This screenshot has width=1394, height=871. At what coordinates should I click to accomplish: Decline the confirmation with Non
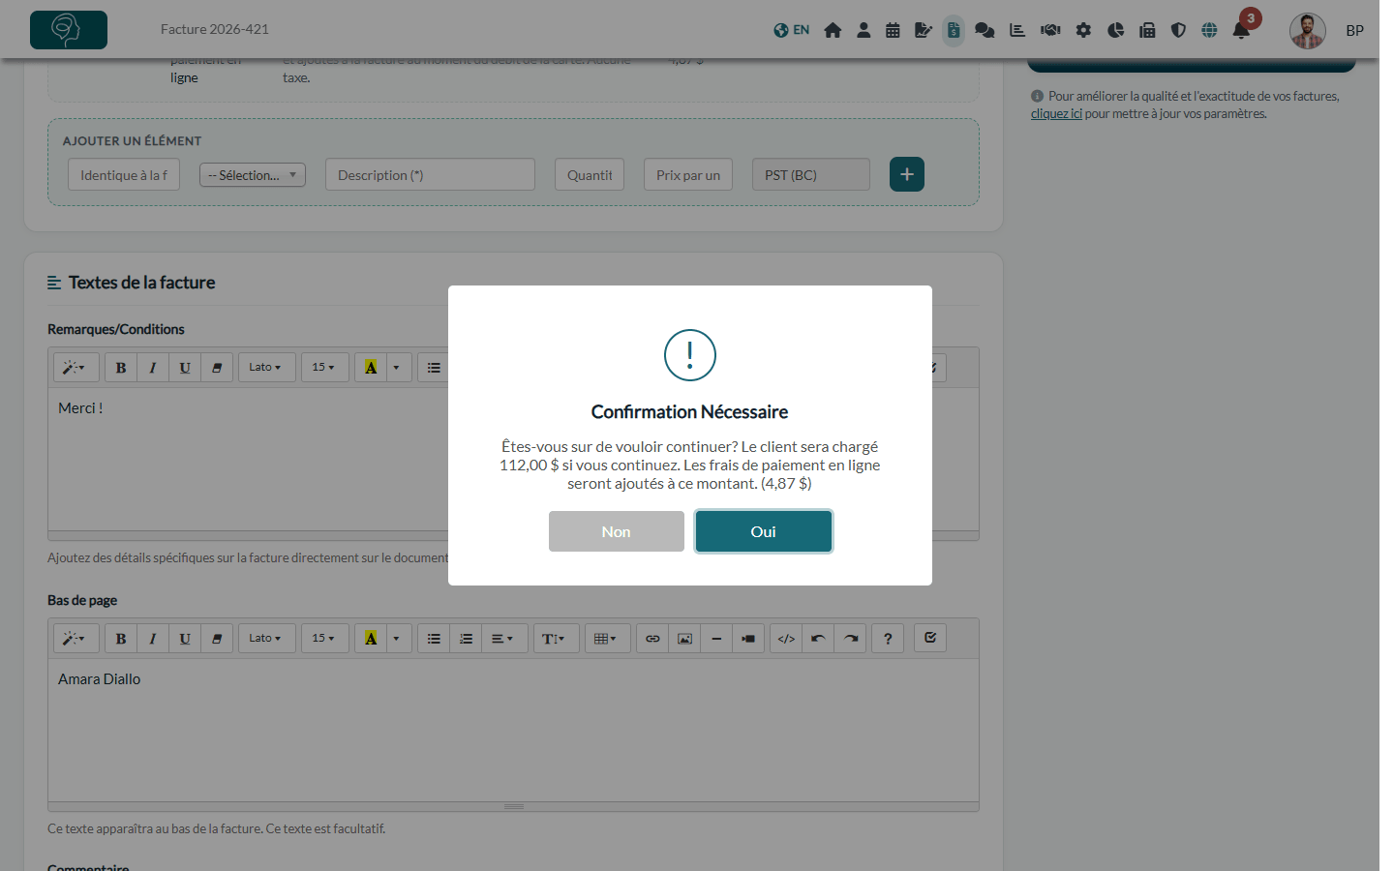pyautogui.click(x=616, y=531)
